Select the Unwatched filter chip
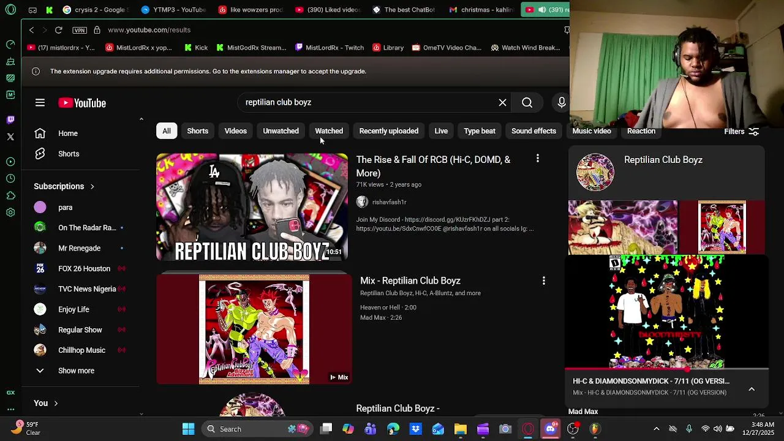Screen dimensions: 784x441 (281, 131)
